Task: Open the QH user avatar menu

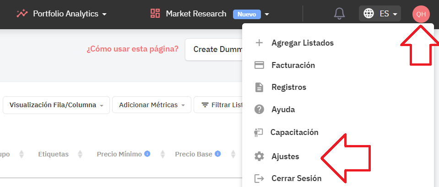Action: pyautogui.click(x=421, y=14)
